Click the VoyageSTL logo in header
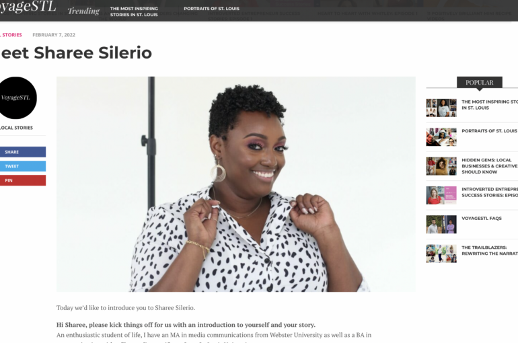This screenshot has height=343, width=518. (x=28, y=7)
